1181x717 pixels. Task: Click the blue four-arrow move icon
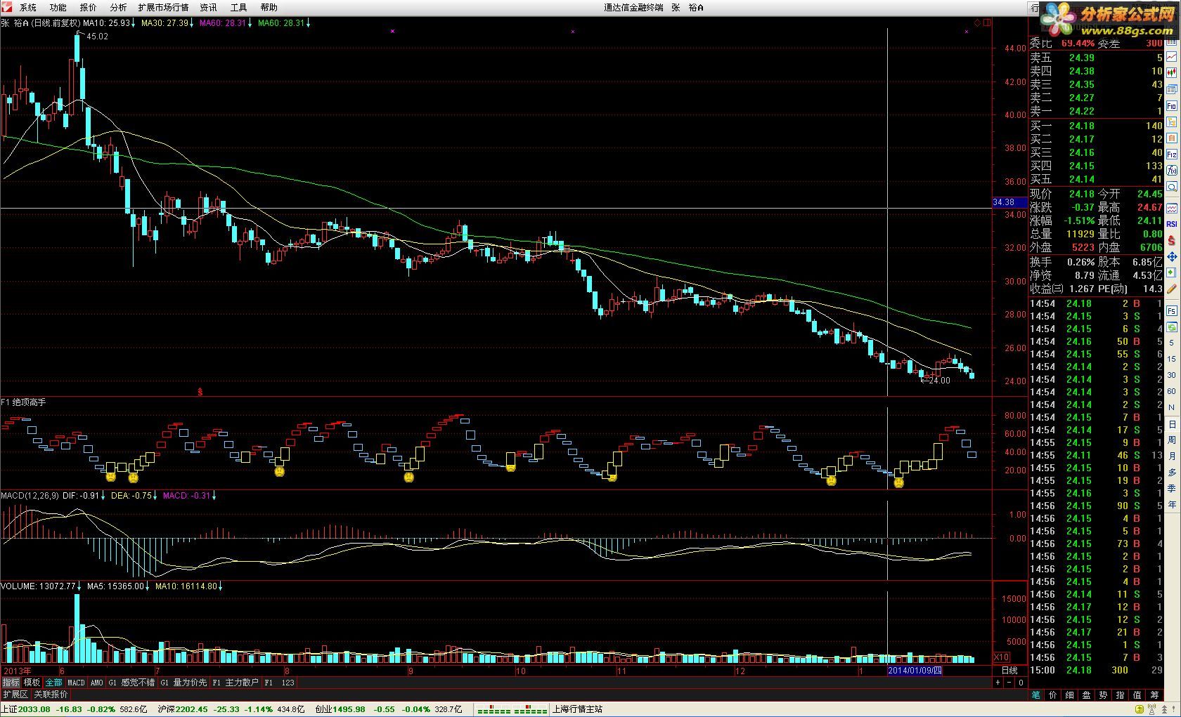click(x=1172, y=257)
